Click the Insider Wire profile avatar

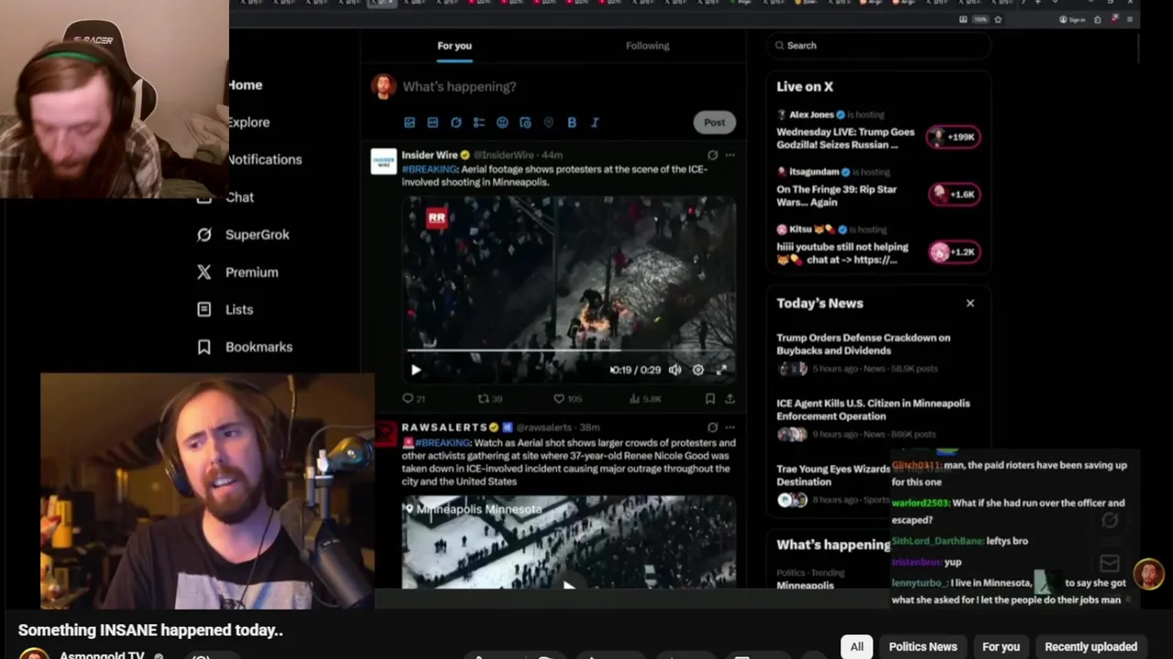tap(384, 161)
